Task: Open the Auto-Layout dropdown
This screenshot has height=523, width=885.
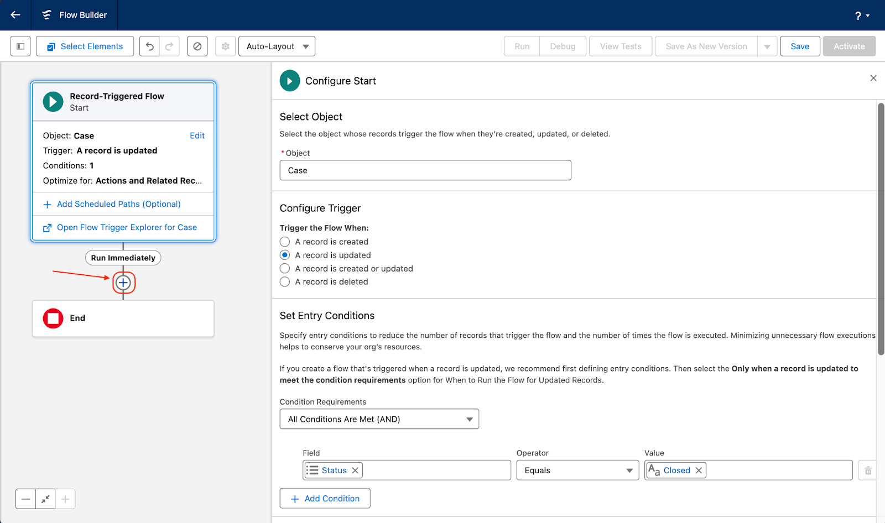Action: [277, 46]
